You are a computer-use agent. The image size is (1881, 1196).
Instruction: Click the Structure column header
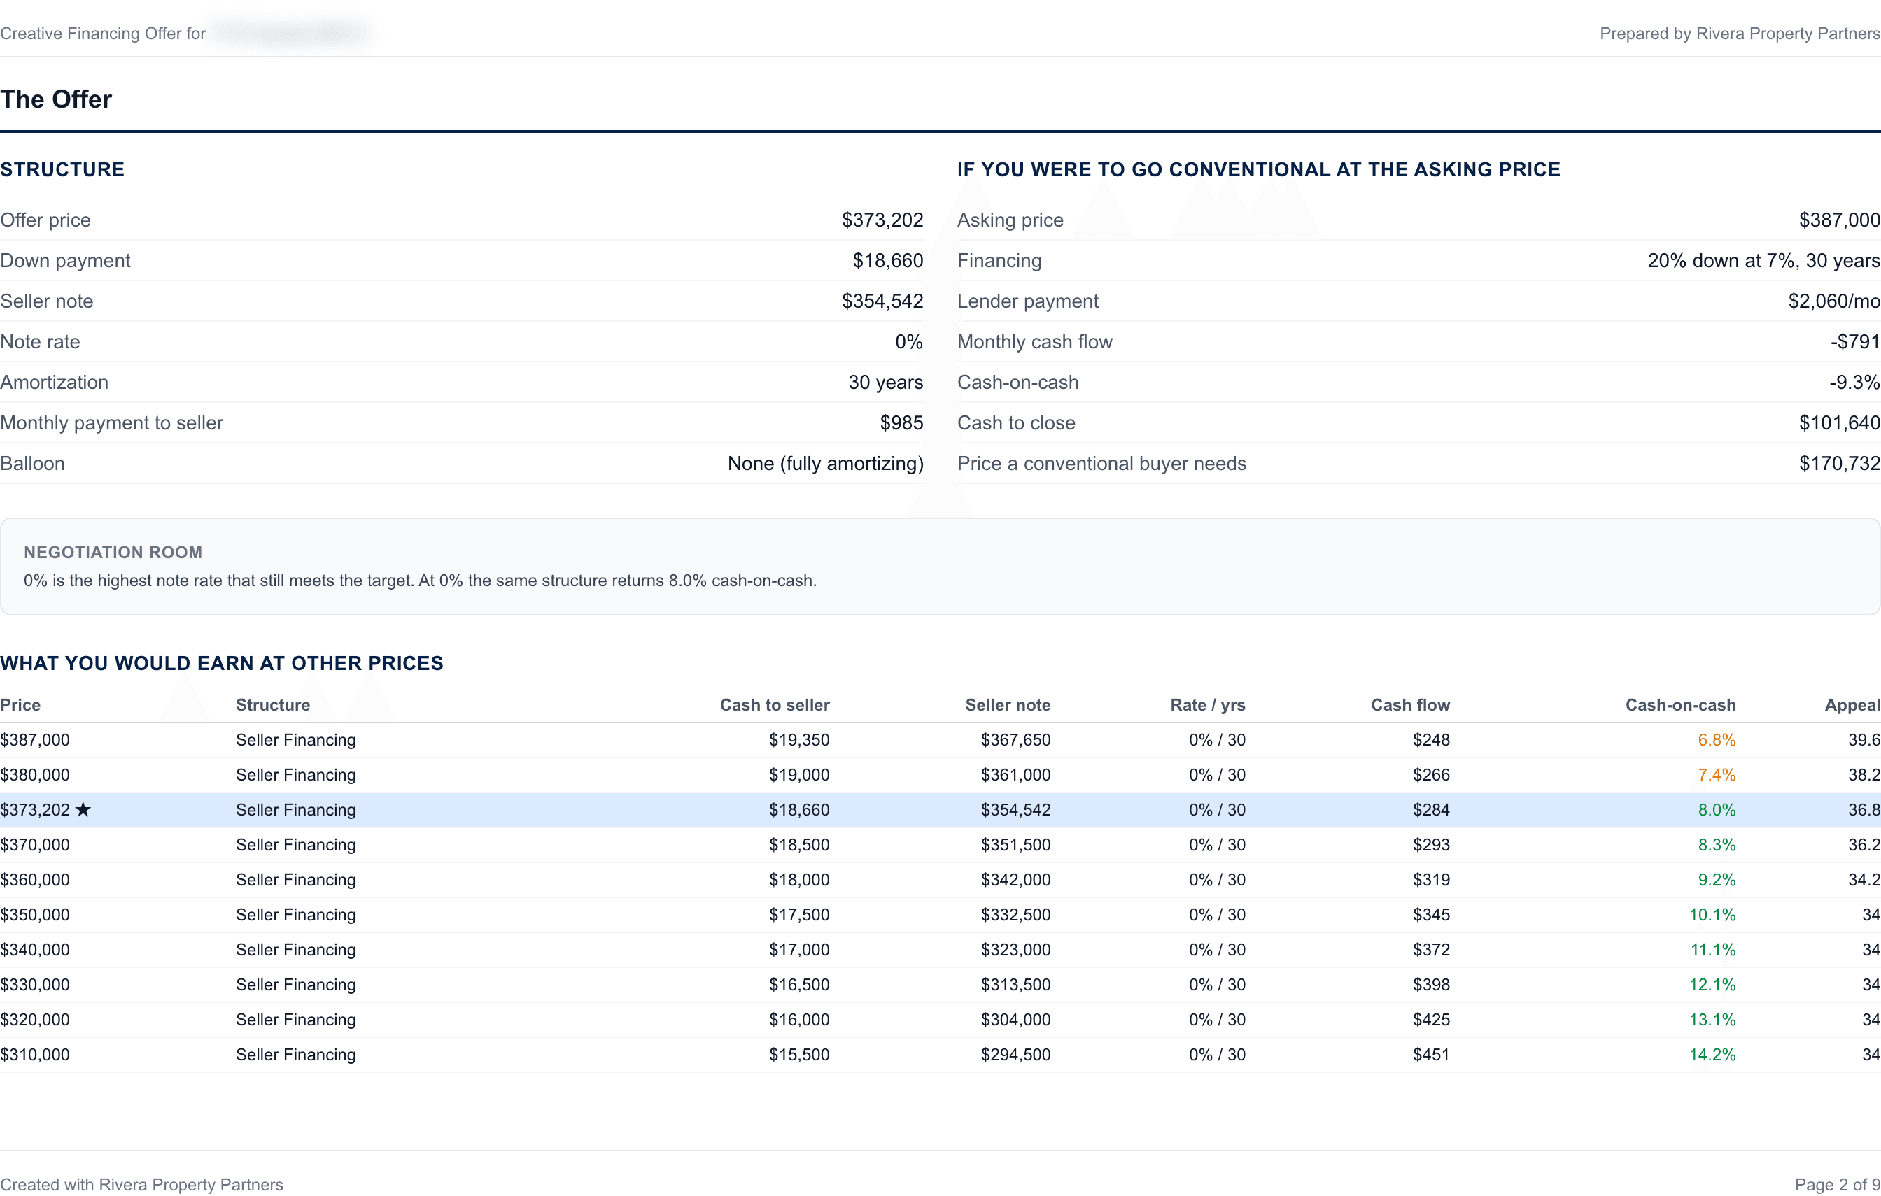pyautogui.click(x=273, y=705)
